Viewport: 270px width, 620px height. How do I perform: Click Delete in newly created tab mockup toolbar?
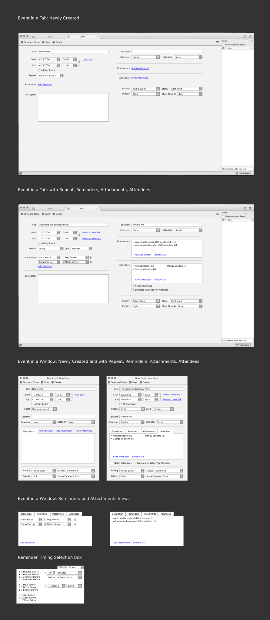point(57,42)
